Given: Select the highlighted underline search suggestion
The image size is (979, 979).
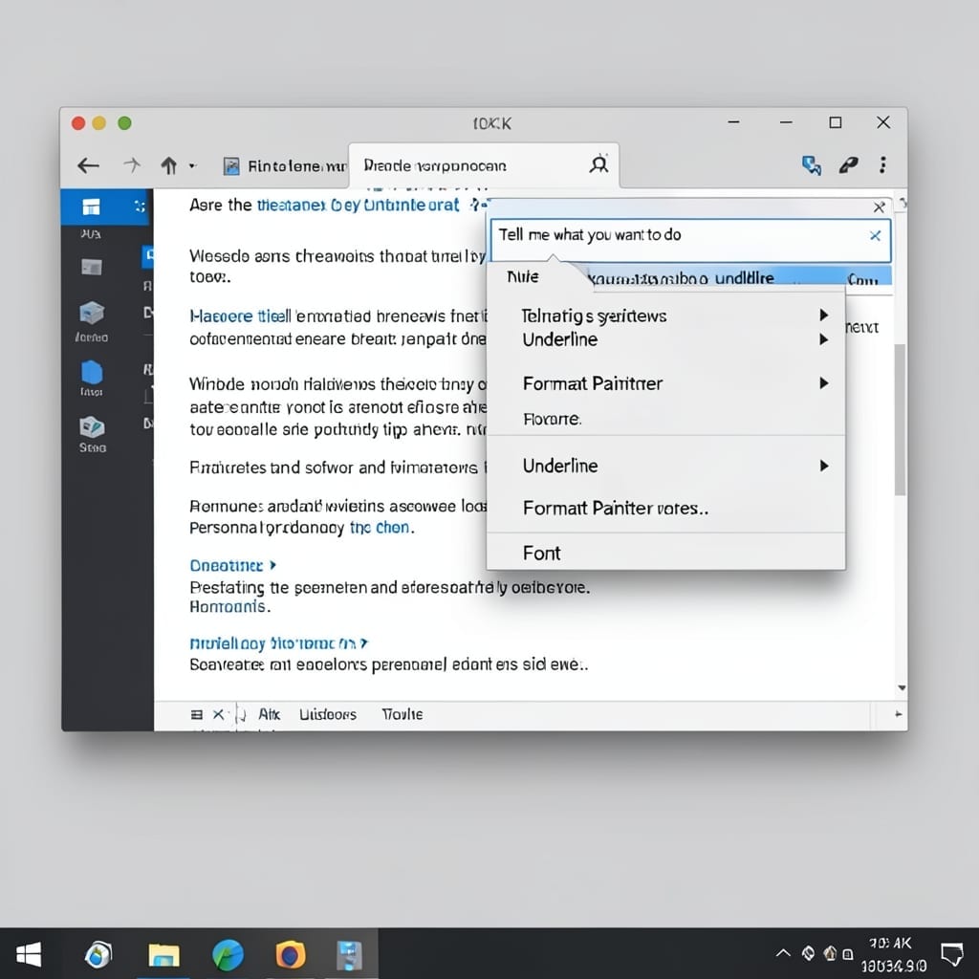Looking at the screenshot, I should 737,277.
